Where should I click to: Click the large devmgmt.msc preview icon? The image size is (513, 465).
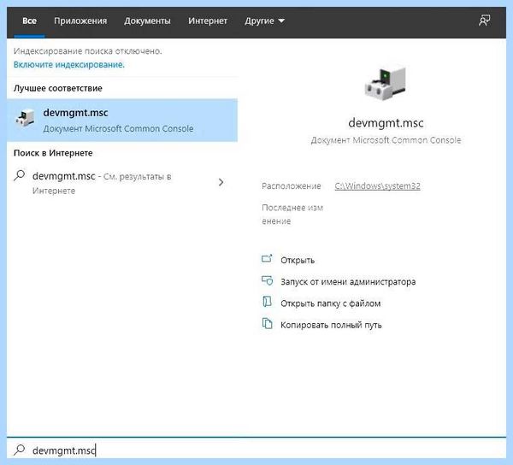386,83
